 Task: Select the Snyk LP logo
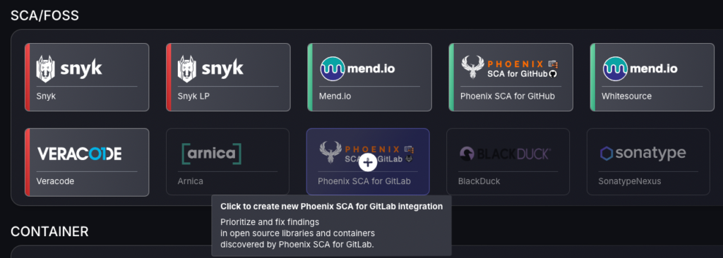click(210, 68)
